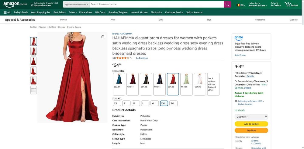Screen dimensions: 304x149
Task: Click Buy Now button
Action: 251,130
